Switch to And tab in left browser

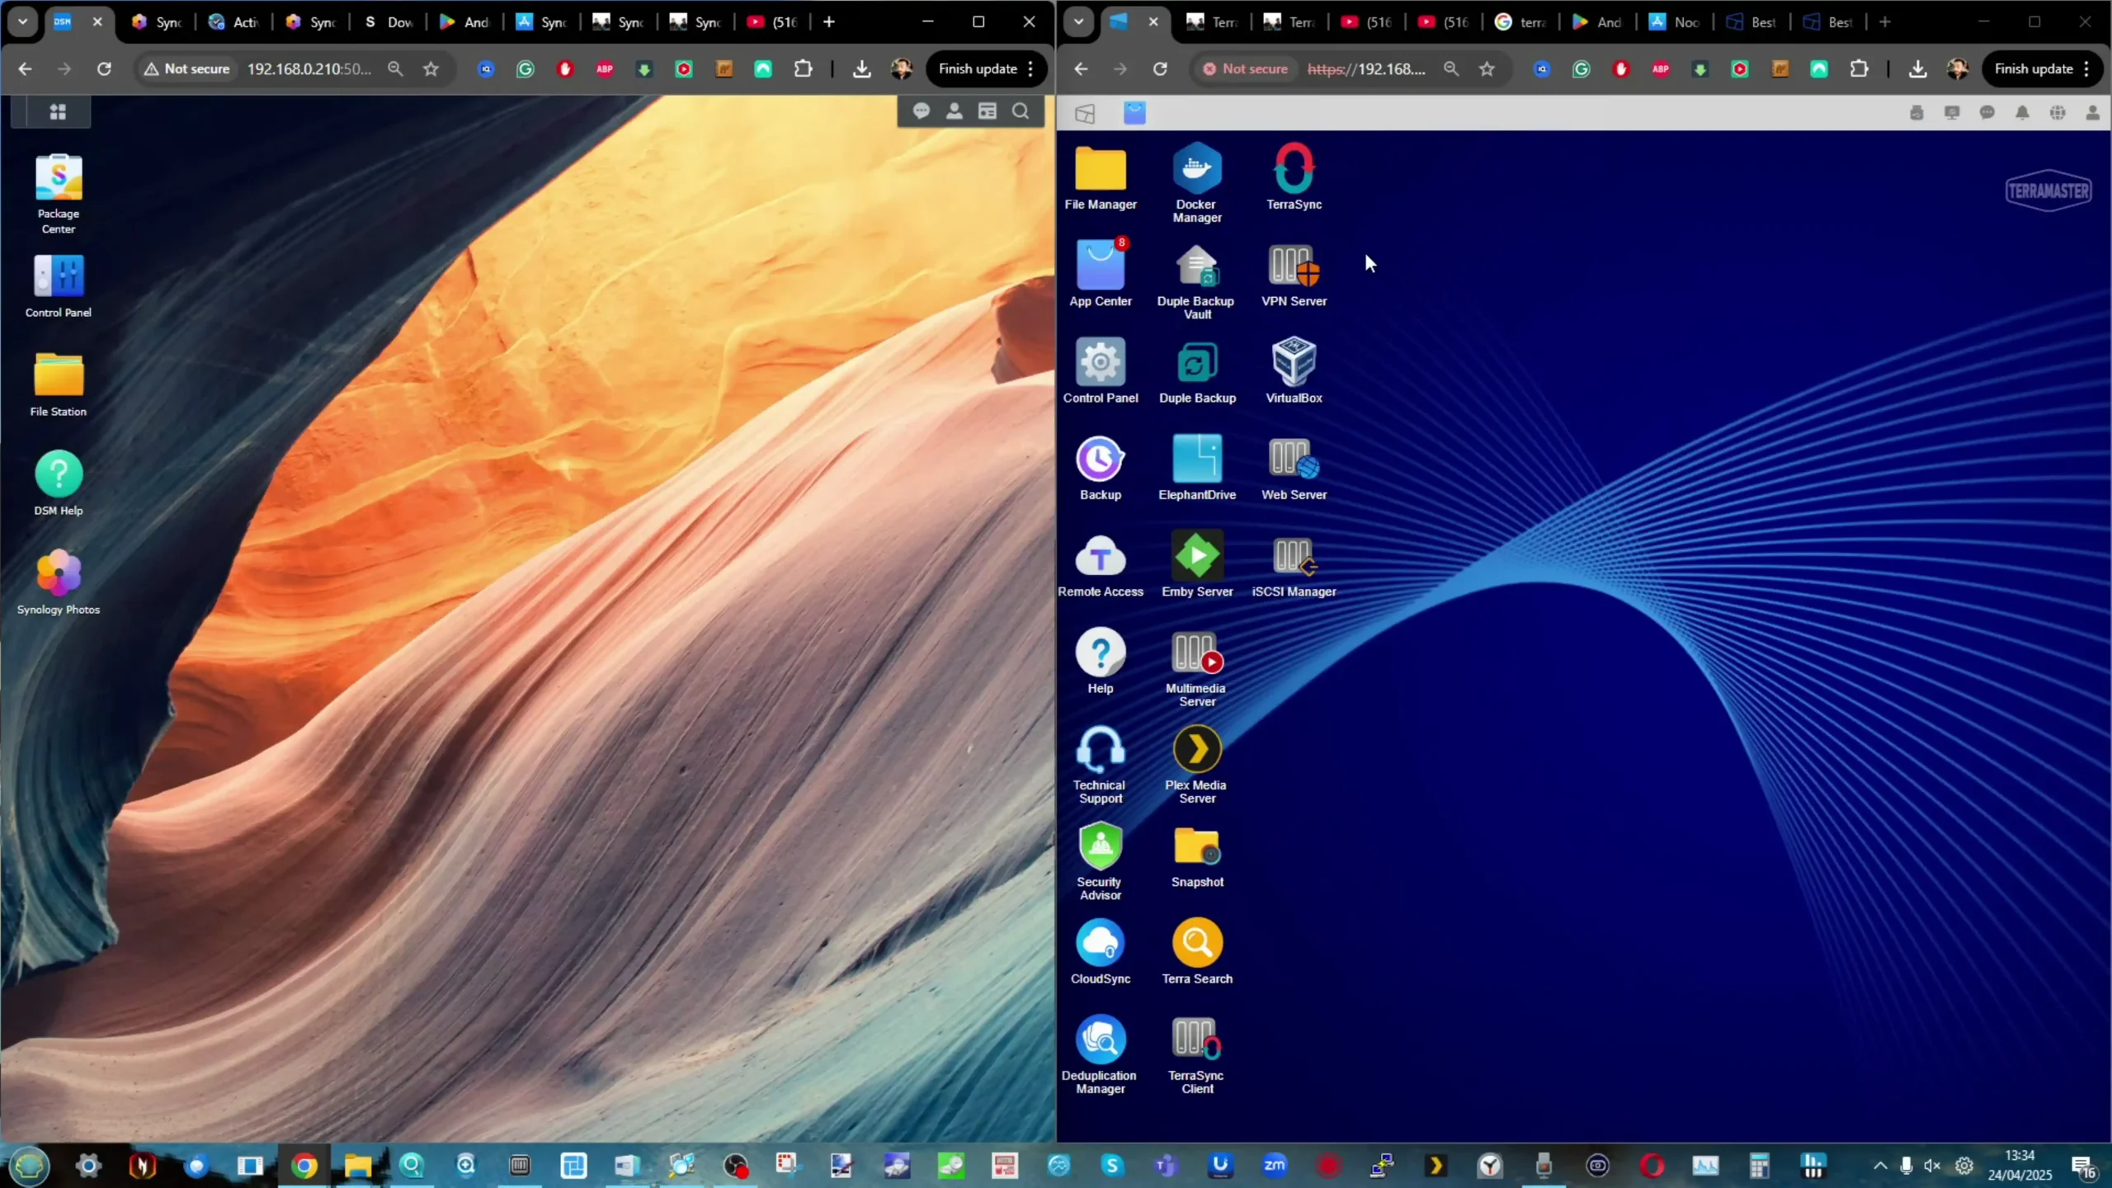(466, 22)
